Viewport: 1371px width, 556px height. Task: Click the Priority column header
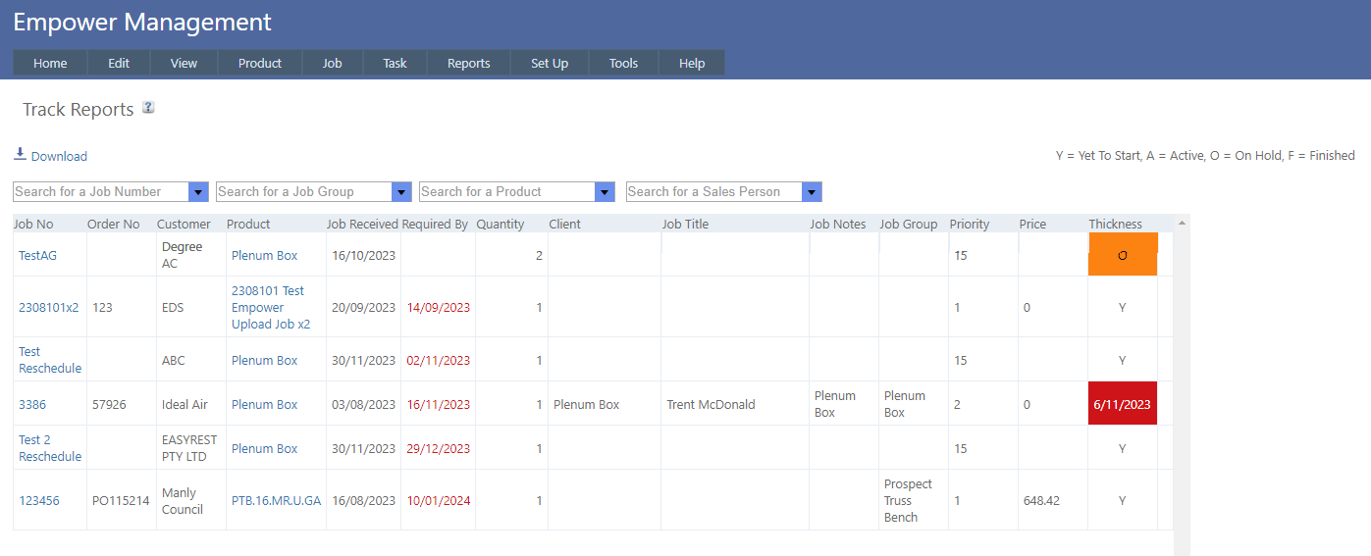[971, 224]
